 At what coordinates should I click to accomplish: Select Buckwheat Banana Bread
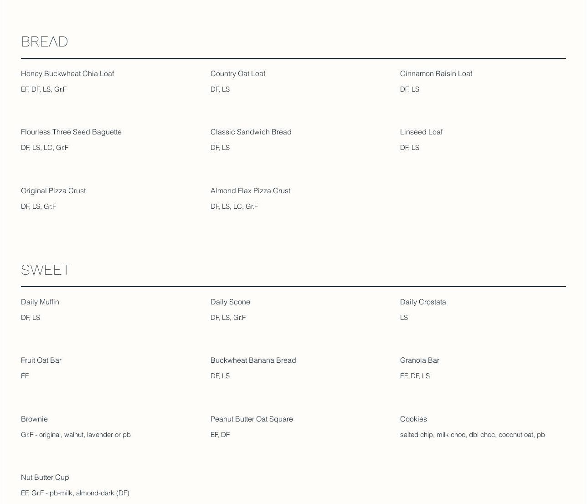(253, 360)
